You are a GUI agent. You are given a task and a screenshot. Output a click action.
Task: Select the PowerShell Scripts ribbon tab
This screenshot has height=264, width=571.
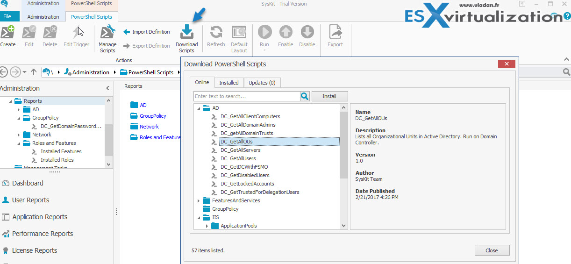click(91, 16)
